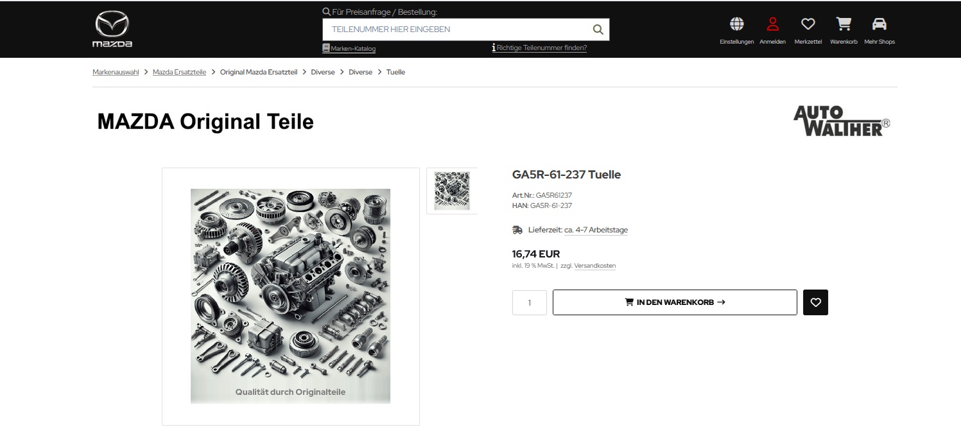Image resolution: width=961 pixels, height=443 pixels.
Task: Click the Mazda logo in header
Action: (112, 30)
